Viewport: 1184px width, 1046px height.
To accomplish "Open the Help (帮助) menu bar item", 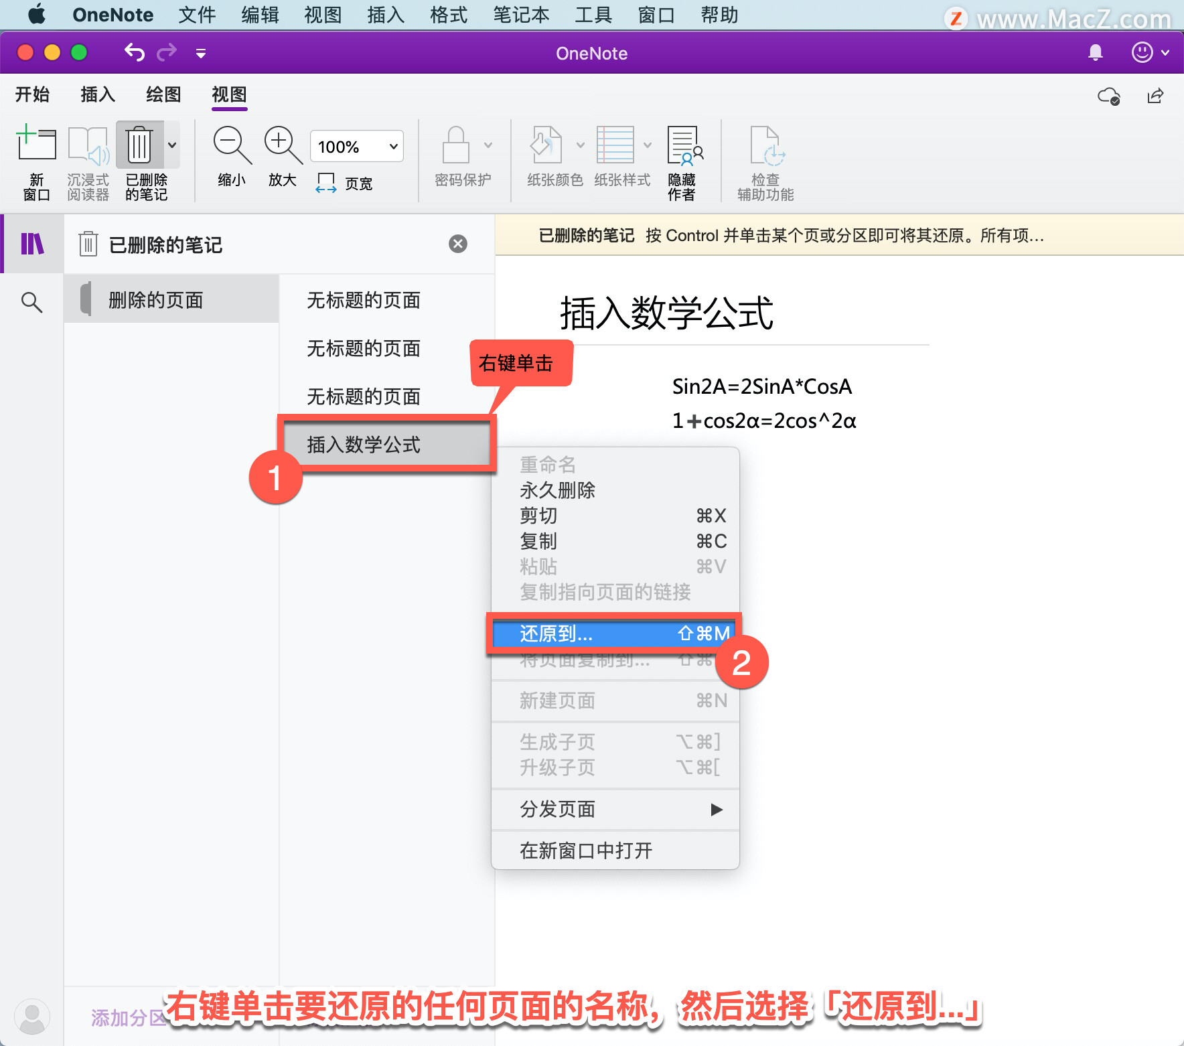I will click(x=719, y=15).
